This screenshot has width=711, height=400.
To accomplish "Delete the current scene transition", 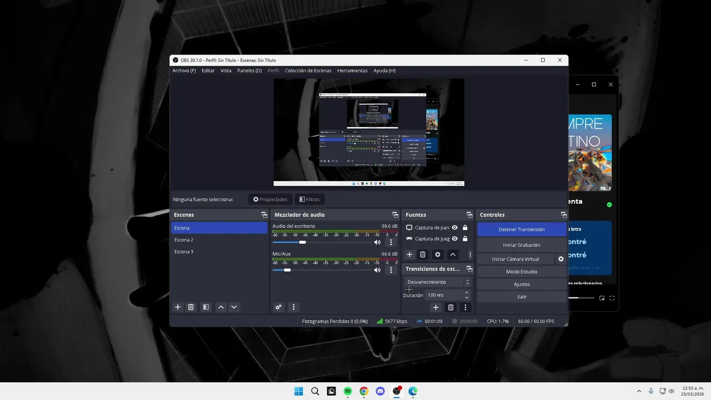I will click(x=450, y=307).
